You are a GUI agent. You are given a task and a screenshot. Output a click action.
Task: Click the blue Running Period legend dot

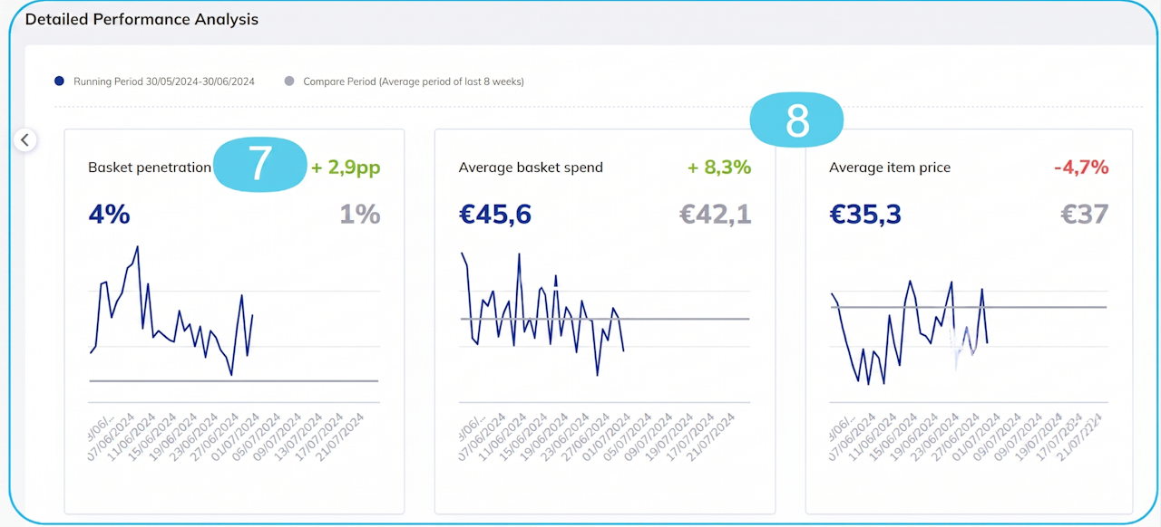pyautogui.click(x=59, y=81)
